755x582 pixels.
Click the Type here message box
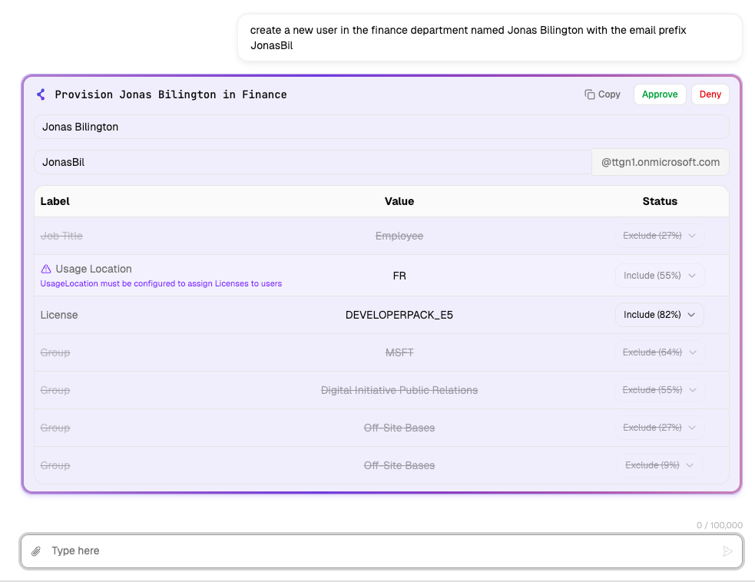(382, 551)
